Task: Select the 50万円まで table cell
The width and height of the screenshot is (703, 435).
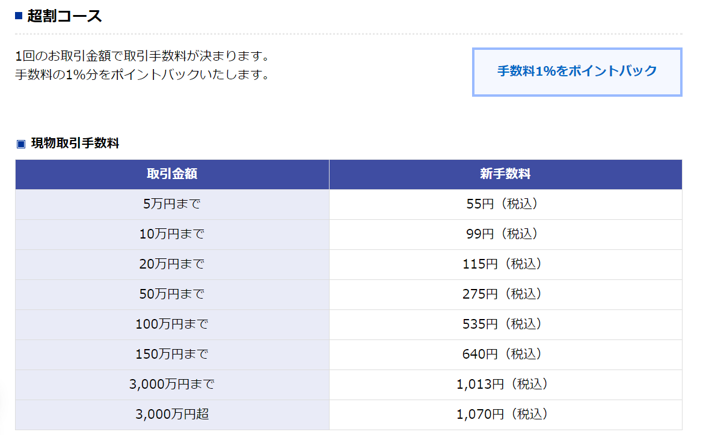Action: [171, 294]
